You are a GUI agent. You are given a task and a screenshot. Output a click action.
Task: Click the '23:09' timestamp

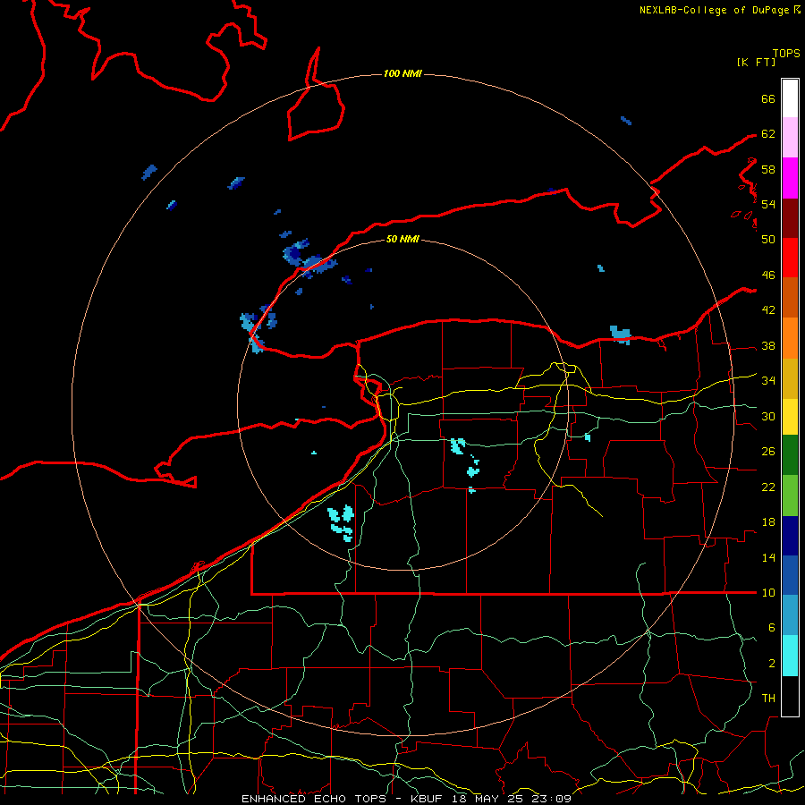552,799
